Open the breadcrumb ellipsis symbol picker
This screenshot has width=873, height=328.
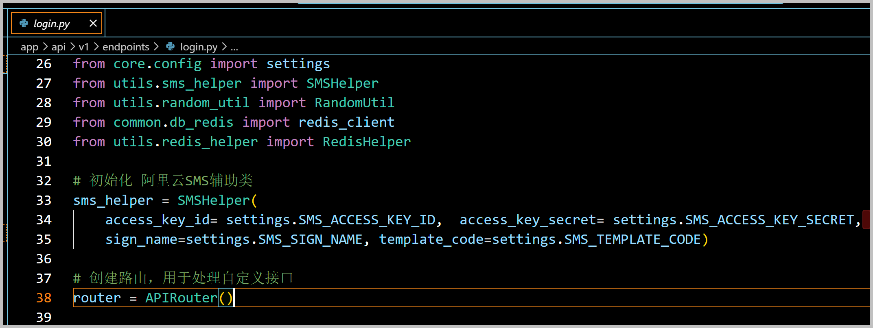234,47
